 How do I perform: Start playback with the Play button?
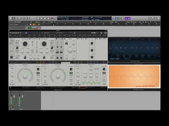pyautogui.click(x=48, y=18)
